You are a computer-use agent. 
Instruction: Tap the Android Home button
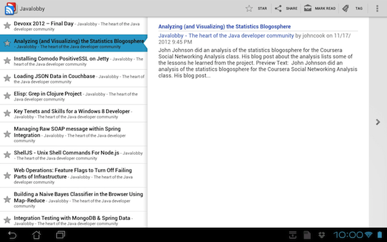point(37,235)
